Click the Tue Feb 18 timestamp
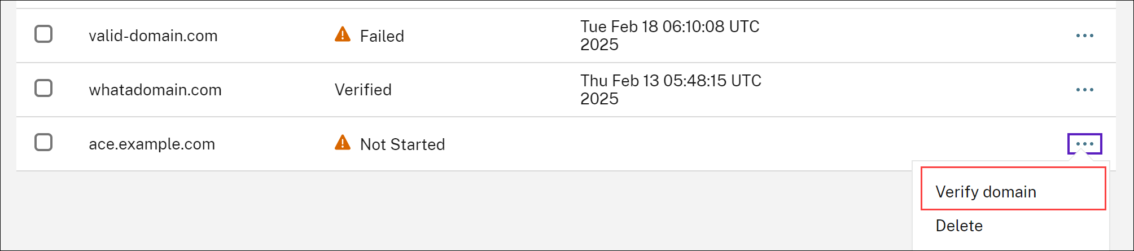 point(669,36)
